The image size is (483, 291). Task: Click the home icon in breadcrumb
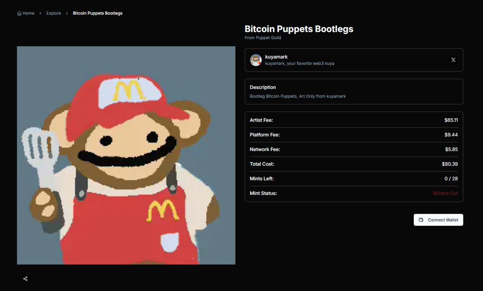click(x=19, y=13)
